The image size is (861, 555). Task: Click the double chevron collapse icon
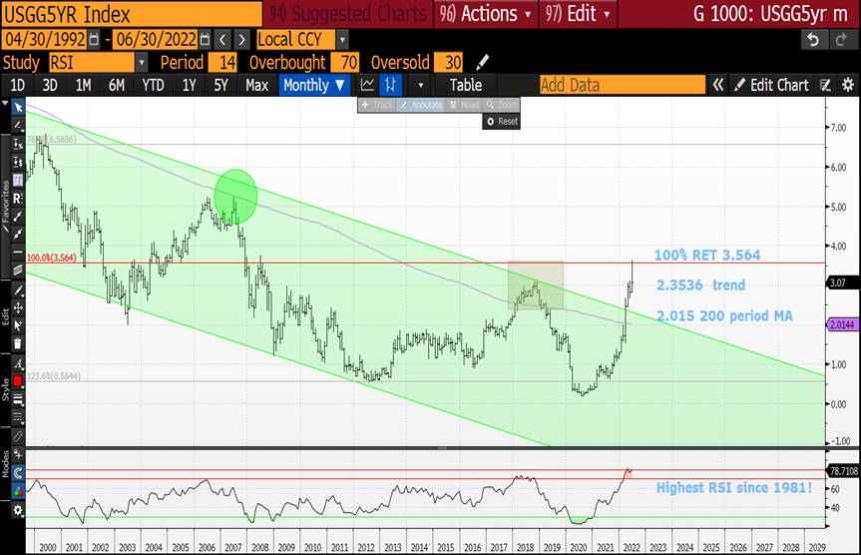717,85
